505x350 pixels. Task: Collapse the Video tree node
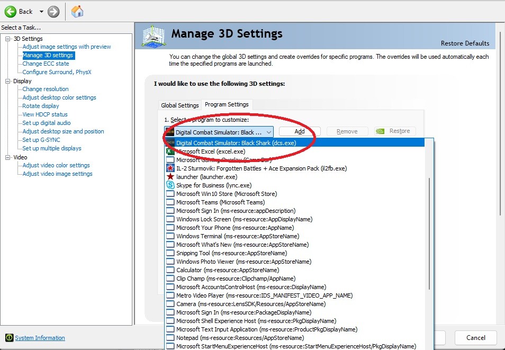8,157
